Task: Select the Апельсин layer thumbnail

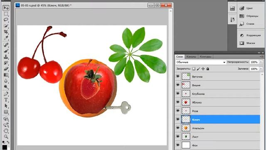Action: pos(186,128)
